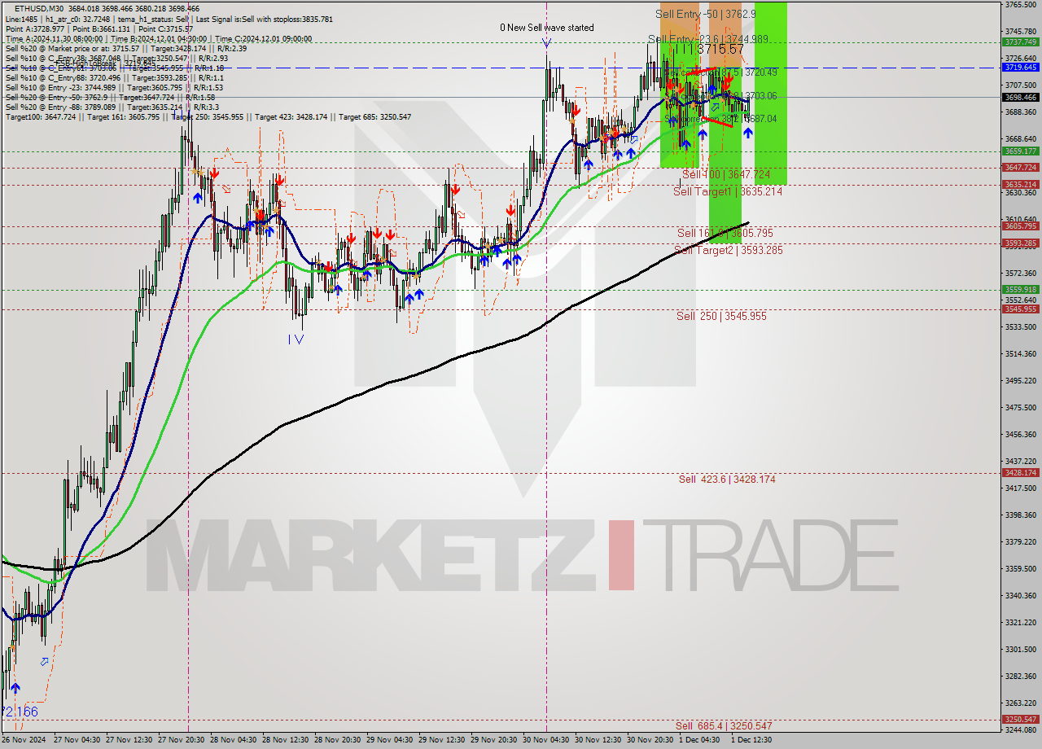The image size is (1042, 749).
Task: Click blue price tag 3719.645 on axis
Action: coord(1020,67)
